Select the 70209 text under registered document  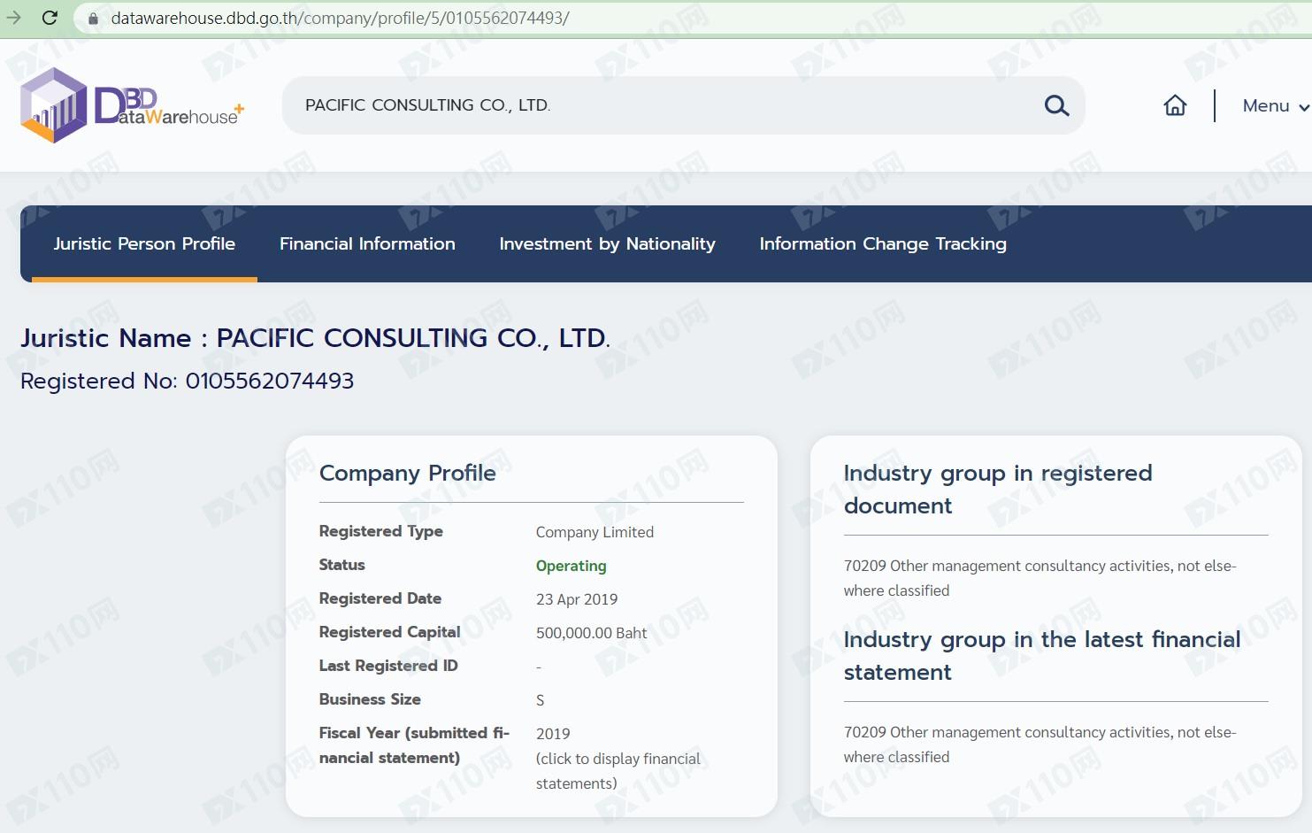tap(1040, 578)
